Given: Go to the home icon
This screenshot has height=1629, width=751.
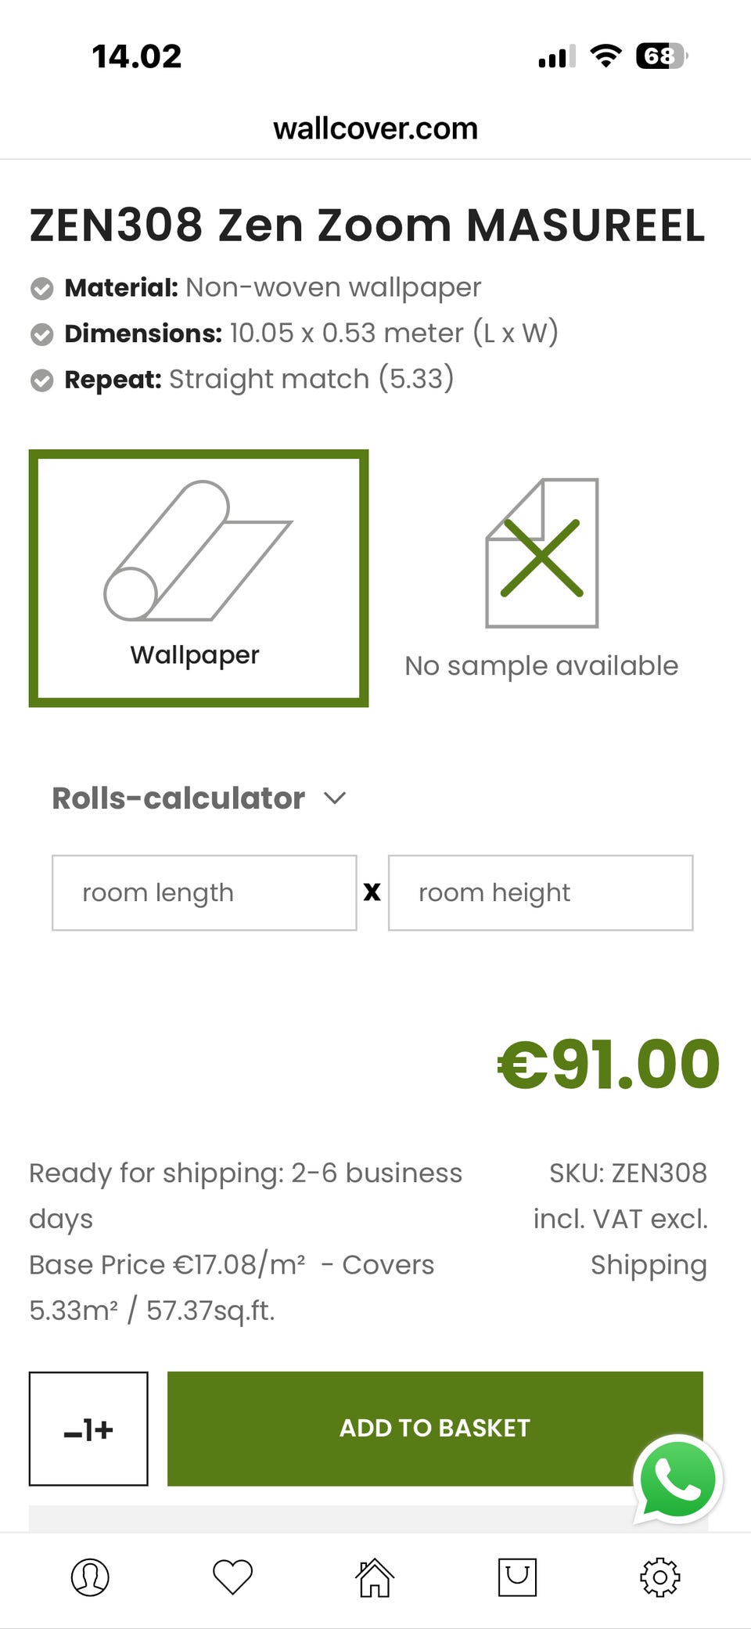Looking at the screenshot, I should [x=375, y=1577].
